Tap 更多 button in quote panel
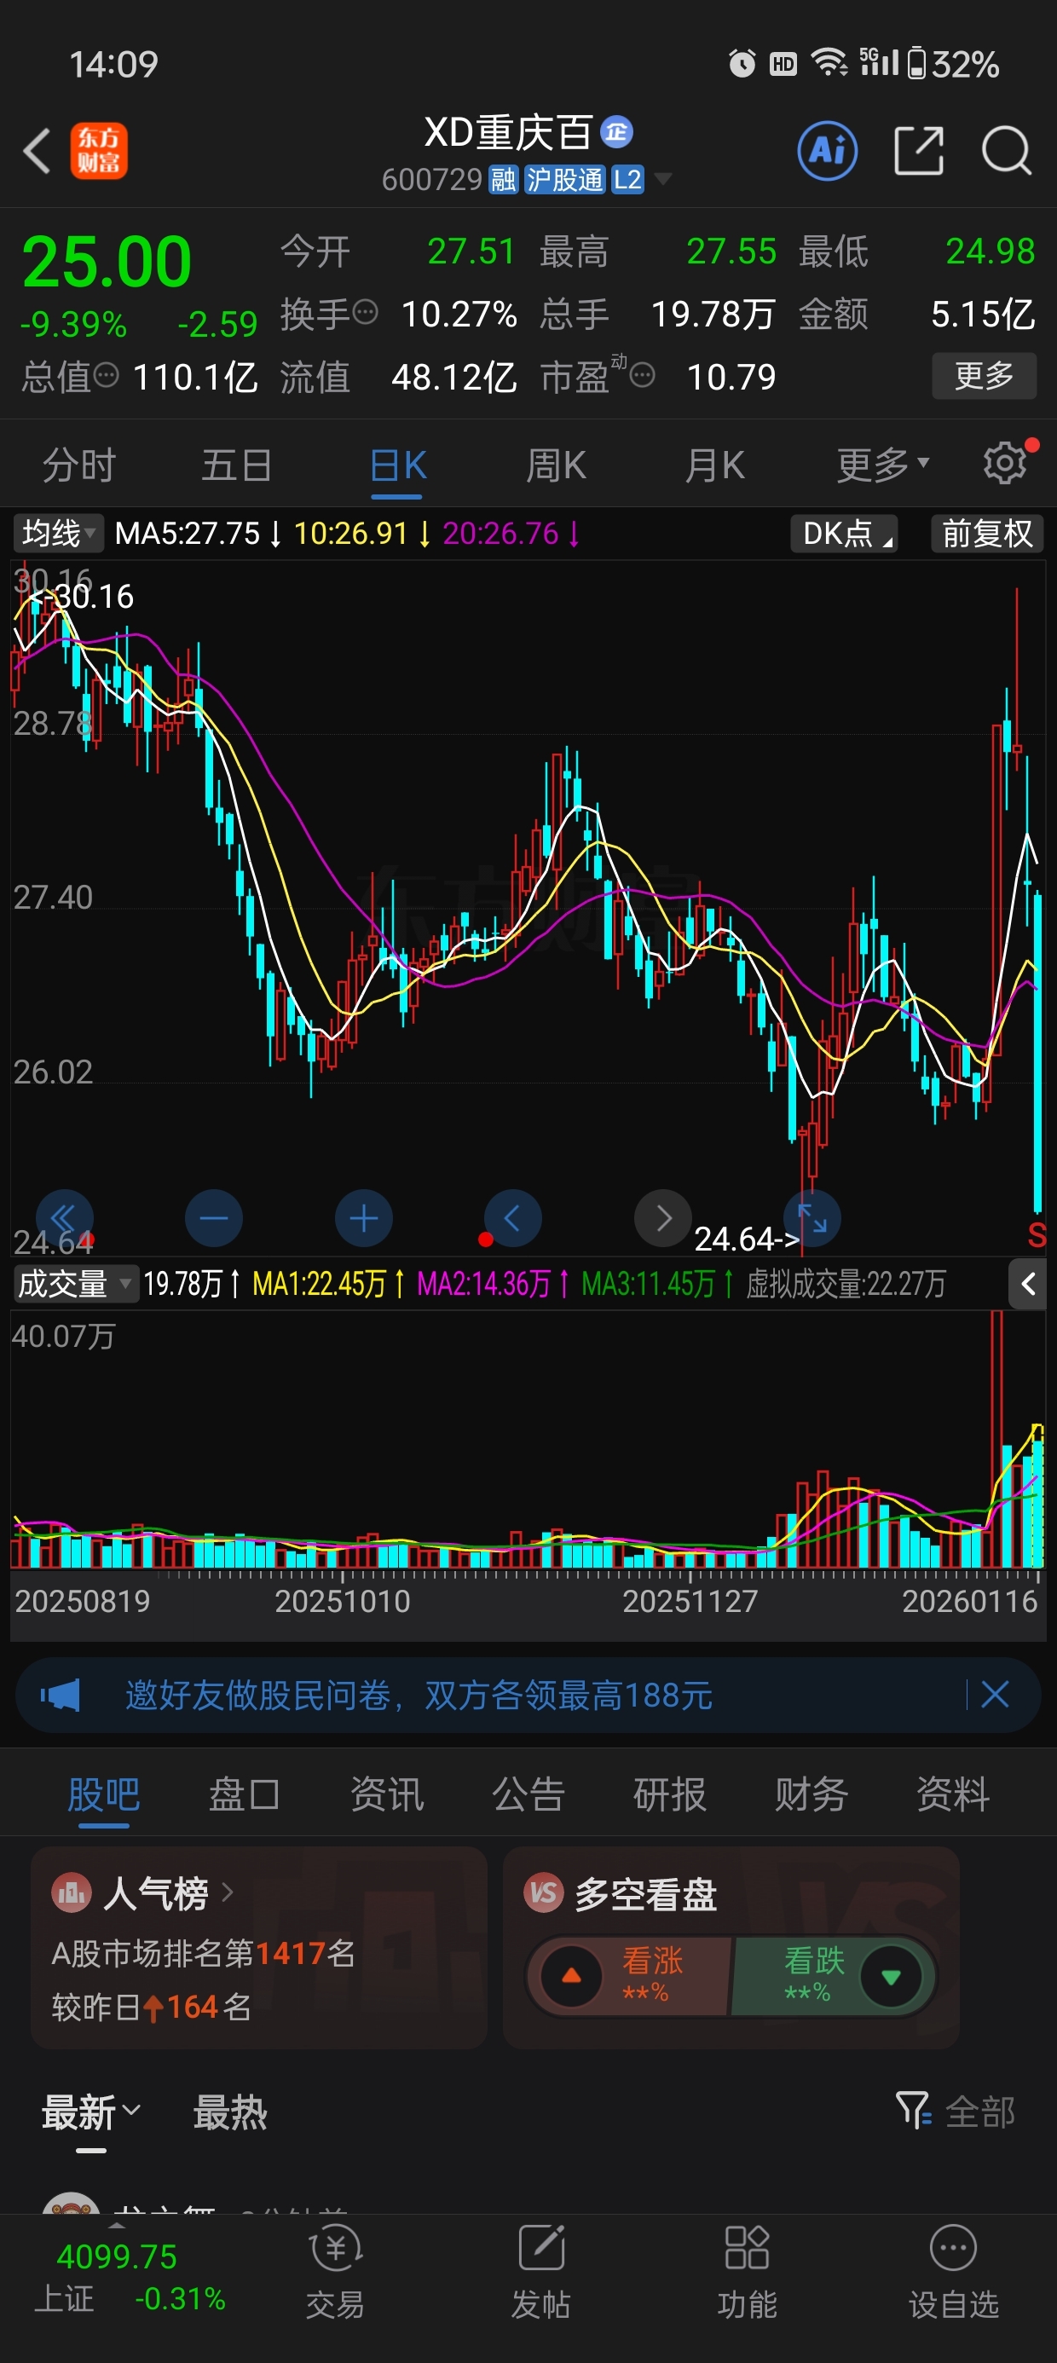The image size is (1057, 2363). (x=984, y=375)
